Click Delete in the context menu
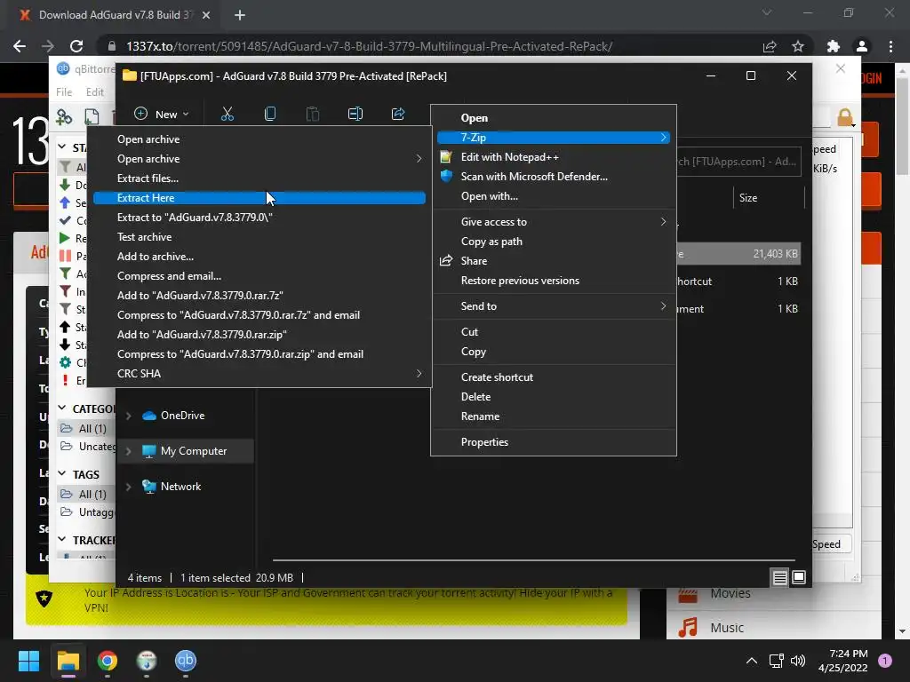 coord(476,397)
